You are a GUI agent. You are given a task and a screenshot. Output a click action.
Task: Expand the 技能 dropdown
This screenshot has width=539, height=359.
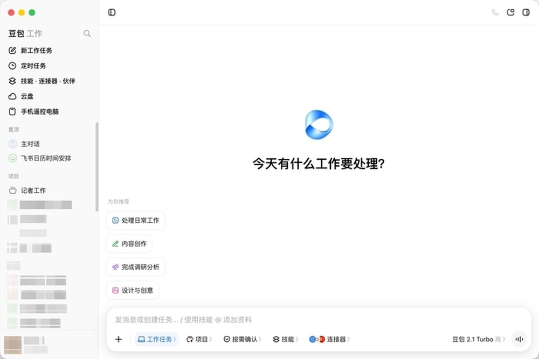click(285, 340)
